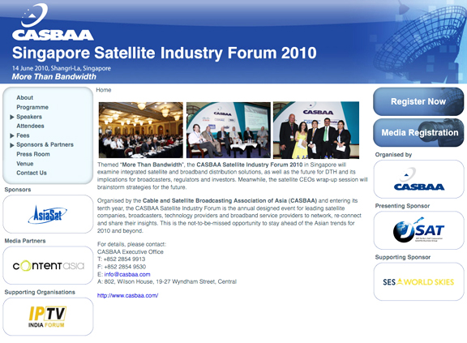Click the Register Now button
Image resolution: width=467 pixels, height=343 pixels.
(418, 101)
